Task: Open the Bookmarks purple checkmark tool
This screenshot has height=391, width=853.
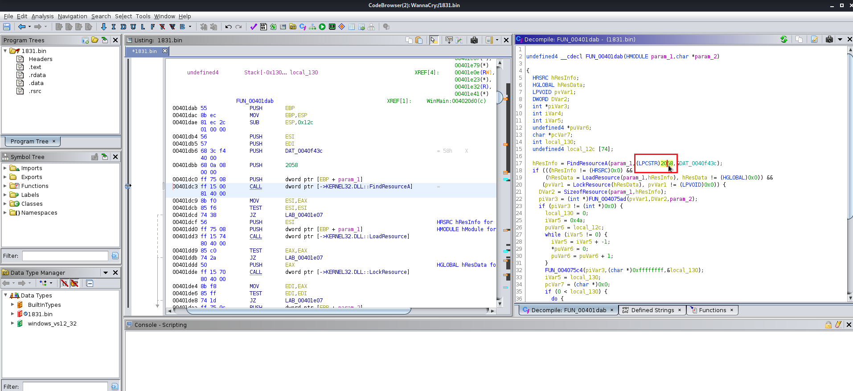Action: click(253, 27)
